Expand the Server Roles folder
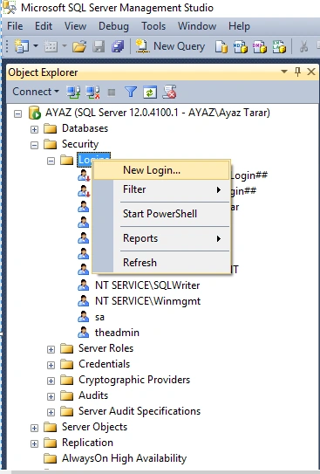The width and height of the screenshot is (320, 474). 51,350
